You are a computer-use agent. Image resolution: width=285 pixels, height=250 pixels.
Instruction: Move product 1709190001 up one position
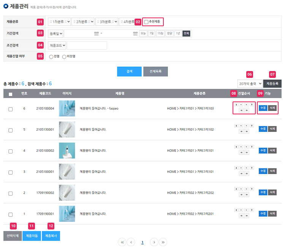241,210
